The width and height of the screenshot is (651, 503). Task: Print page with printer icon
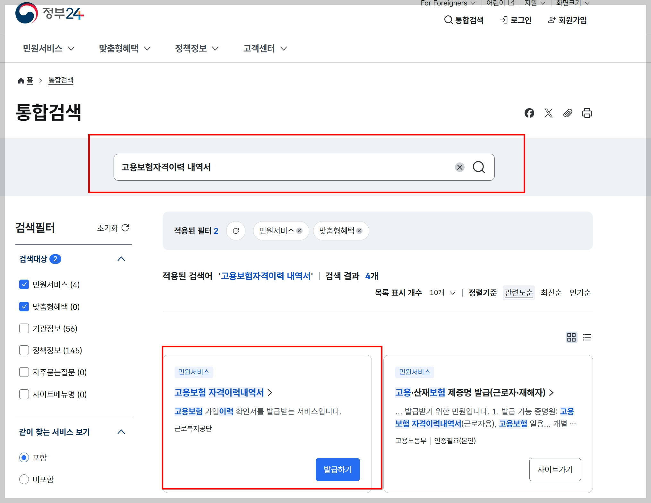(x=587, y=113)
